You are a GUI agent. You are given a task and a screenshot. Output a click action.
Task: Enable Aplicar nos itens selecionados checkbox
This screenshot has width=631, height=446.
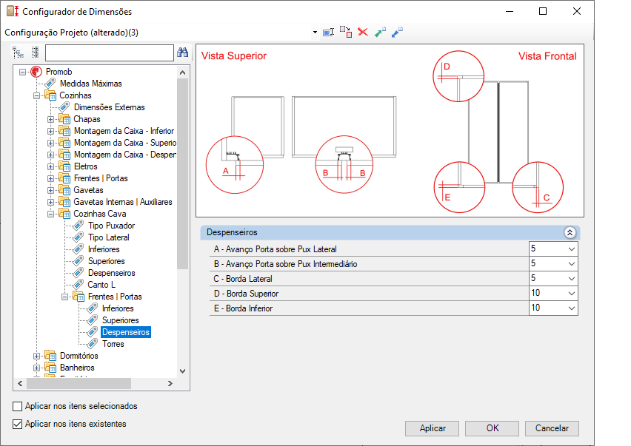[x=17, y=406]
